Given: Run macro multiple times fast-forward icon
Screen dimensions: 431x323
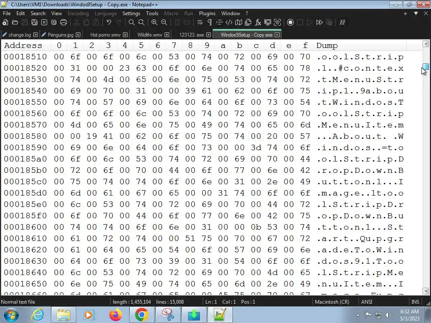Looking at the screenshot, I should click(319, 23).
